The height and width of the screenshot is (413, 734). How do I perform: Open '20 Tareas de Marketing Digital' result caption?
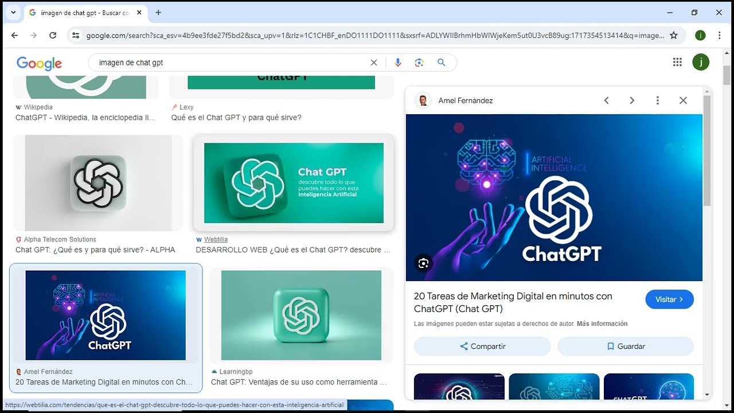104,382
